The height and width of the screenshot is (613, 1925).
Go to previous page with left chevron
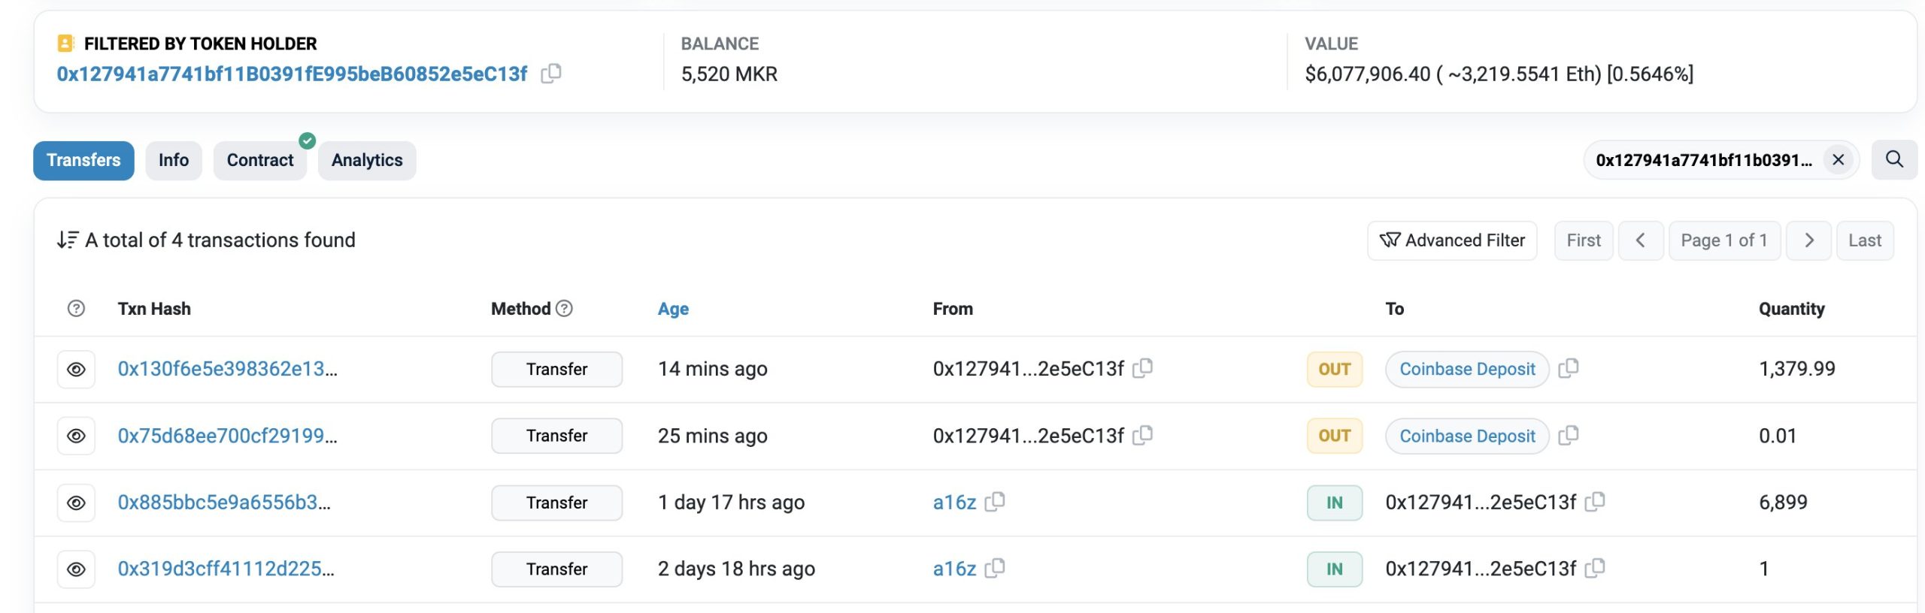pyautogui.click(x=1640, y=240)
